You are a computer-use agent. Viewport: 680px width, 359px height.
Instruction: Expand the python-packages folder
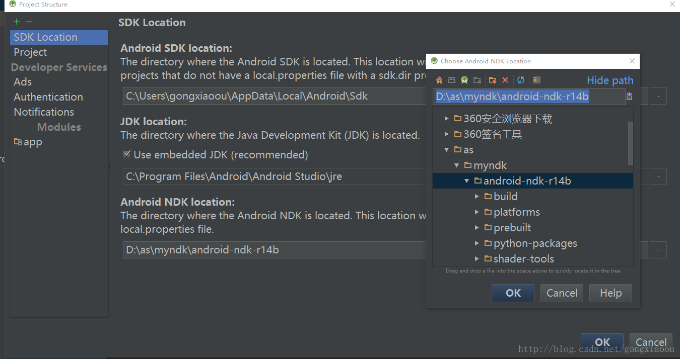[477, 243]
